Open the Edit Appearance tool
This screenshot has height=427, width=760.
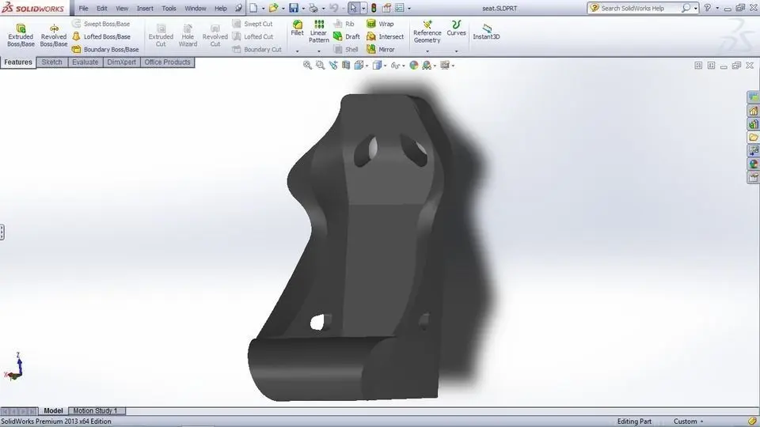[413, 65]
